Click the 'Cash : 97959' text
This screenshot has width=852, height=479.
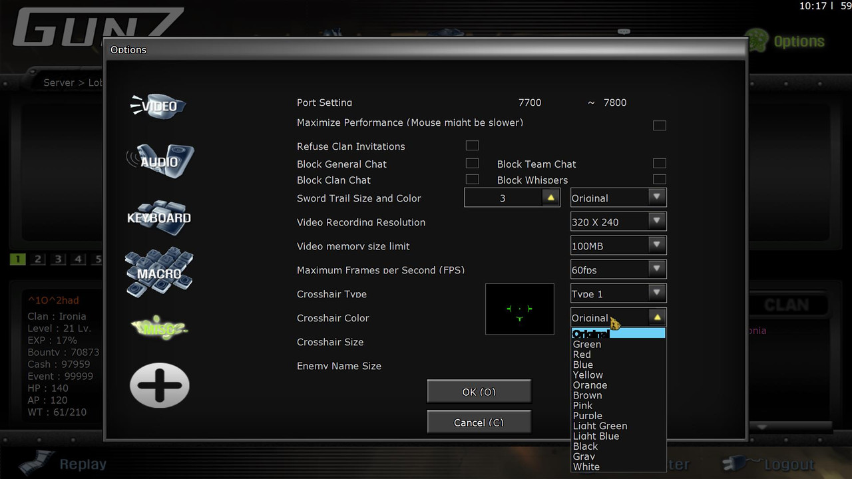coord(59,365)
